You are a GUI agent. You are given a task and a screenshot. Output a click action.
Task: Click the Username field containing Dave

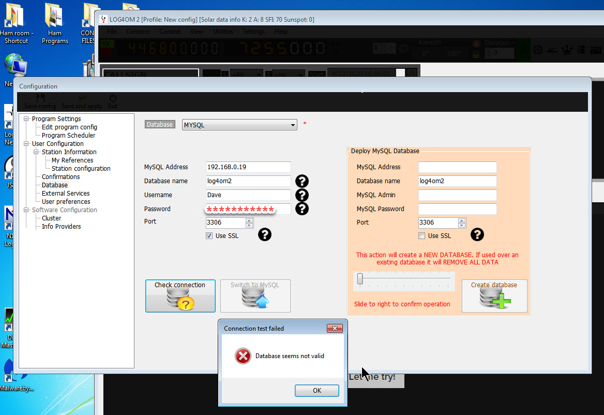[x=248, y=195]
